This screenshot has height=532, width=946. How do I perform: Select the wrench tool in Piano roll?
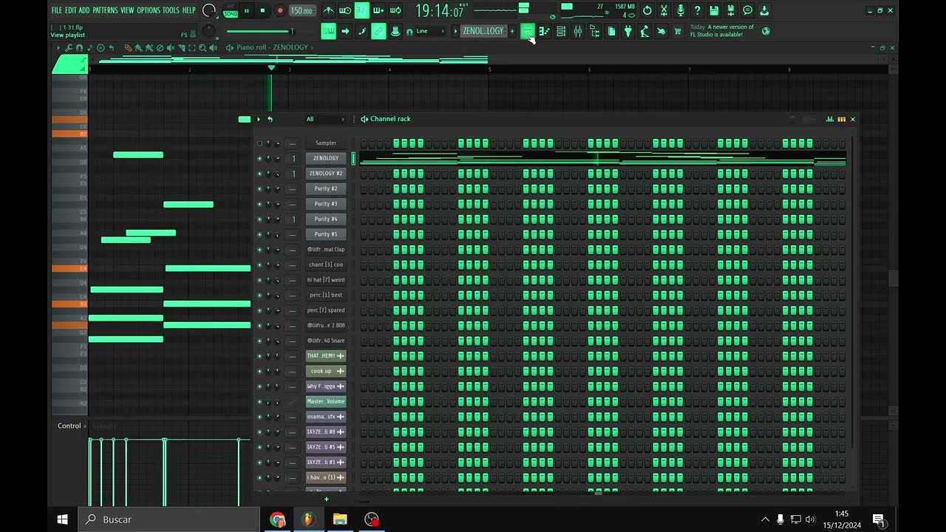69,48
